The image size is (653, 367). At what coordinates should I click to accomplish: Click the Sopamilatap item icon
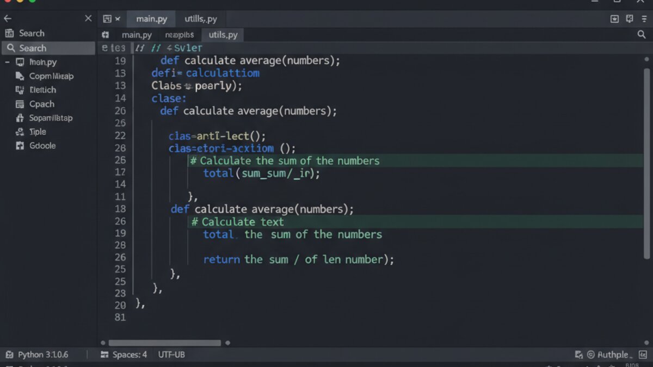pos(20,118)
